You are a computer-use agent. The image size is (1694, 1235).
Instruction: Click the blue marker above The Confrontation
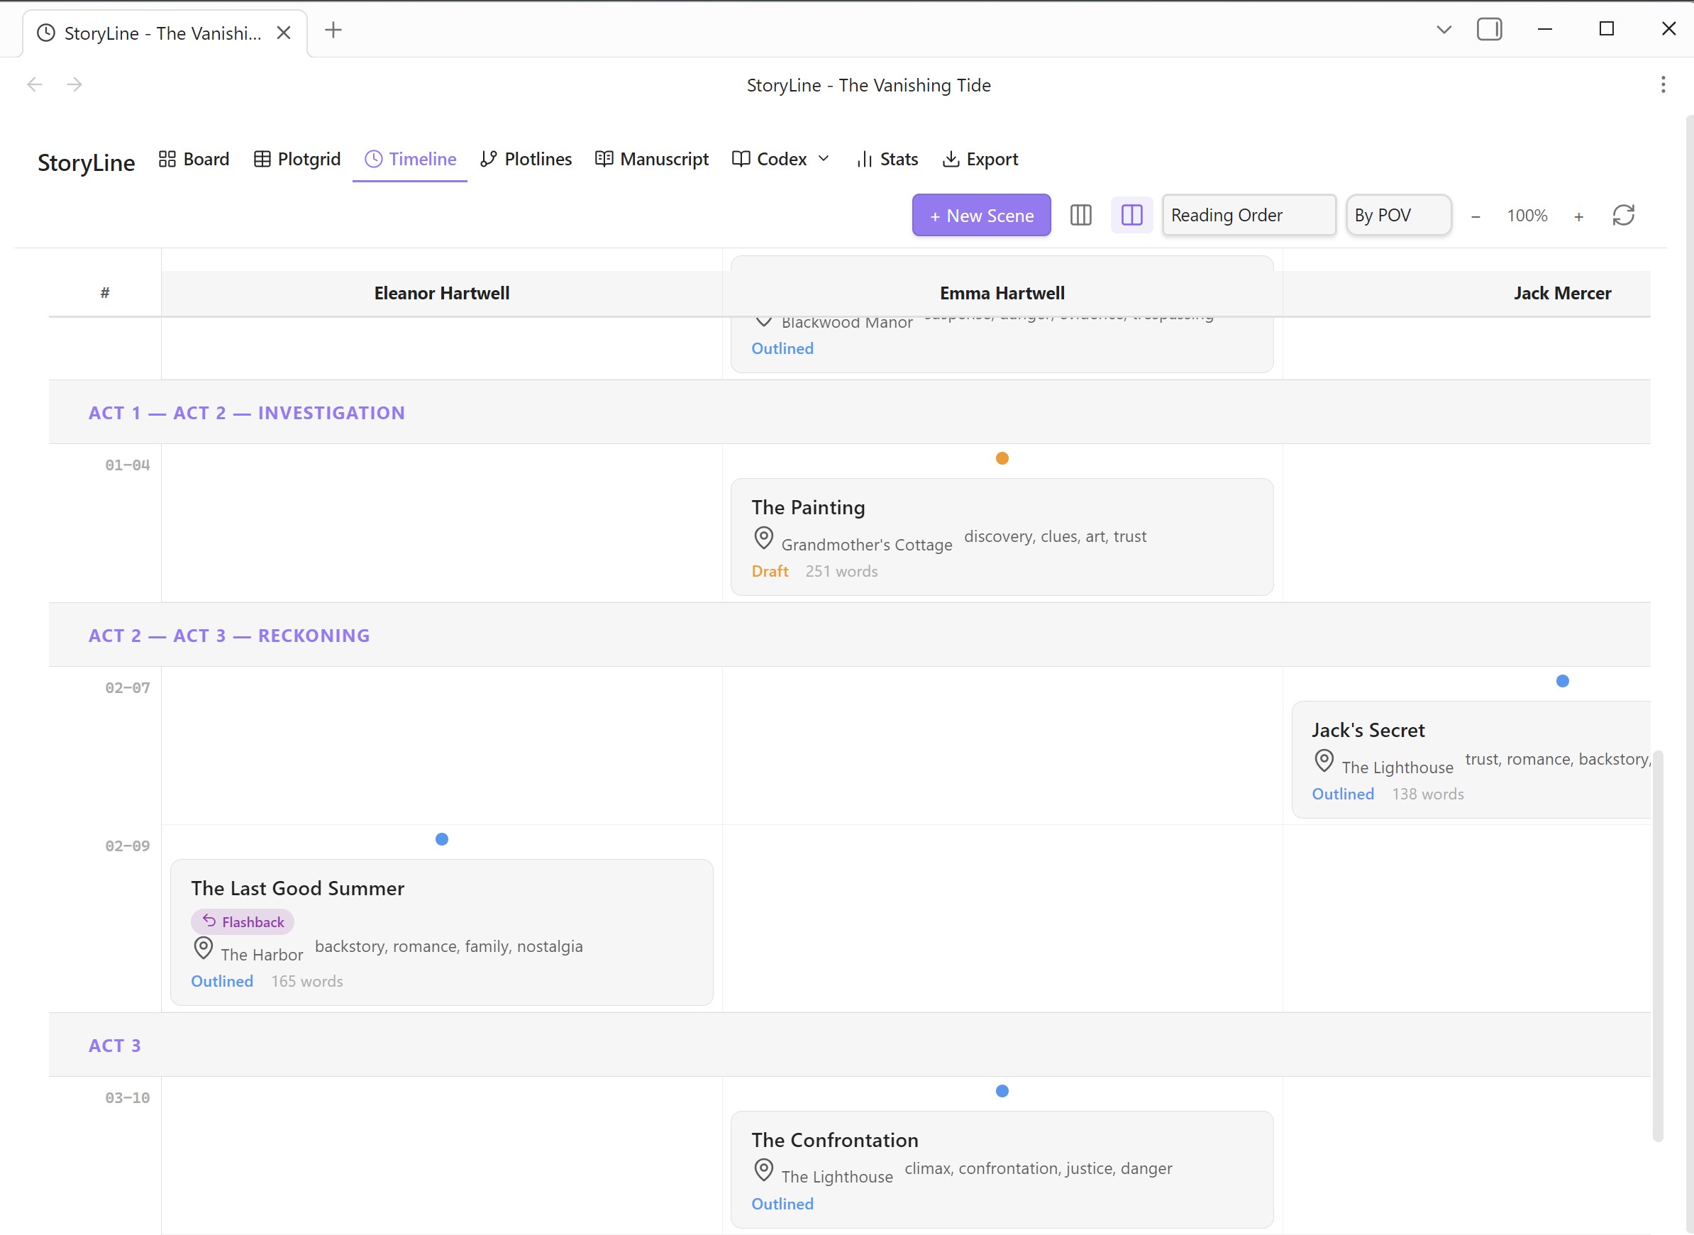[1002, 1091]
